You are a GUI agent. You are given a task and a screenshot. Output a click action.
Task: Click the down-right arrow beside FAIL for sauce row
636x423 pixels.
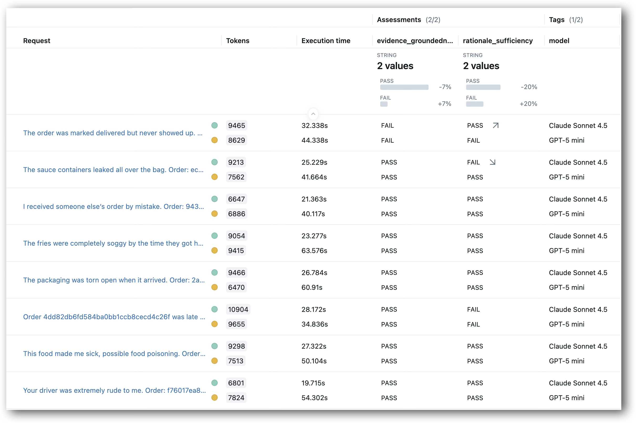pos(493,162)
